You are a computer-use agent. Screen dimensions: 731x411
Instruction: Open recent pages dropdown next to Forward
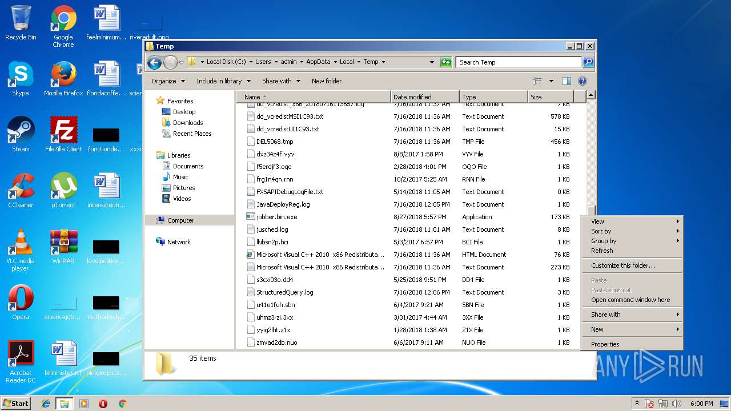(x=181, y=62)
